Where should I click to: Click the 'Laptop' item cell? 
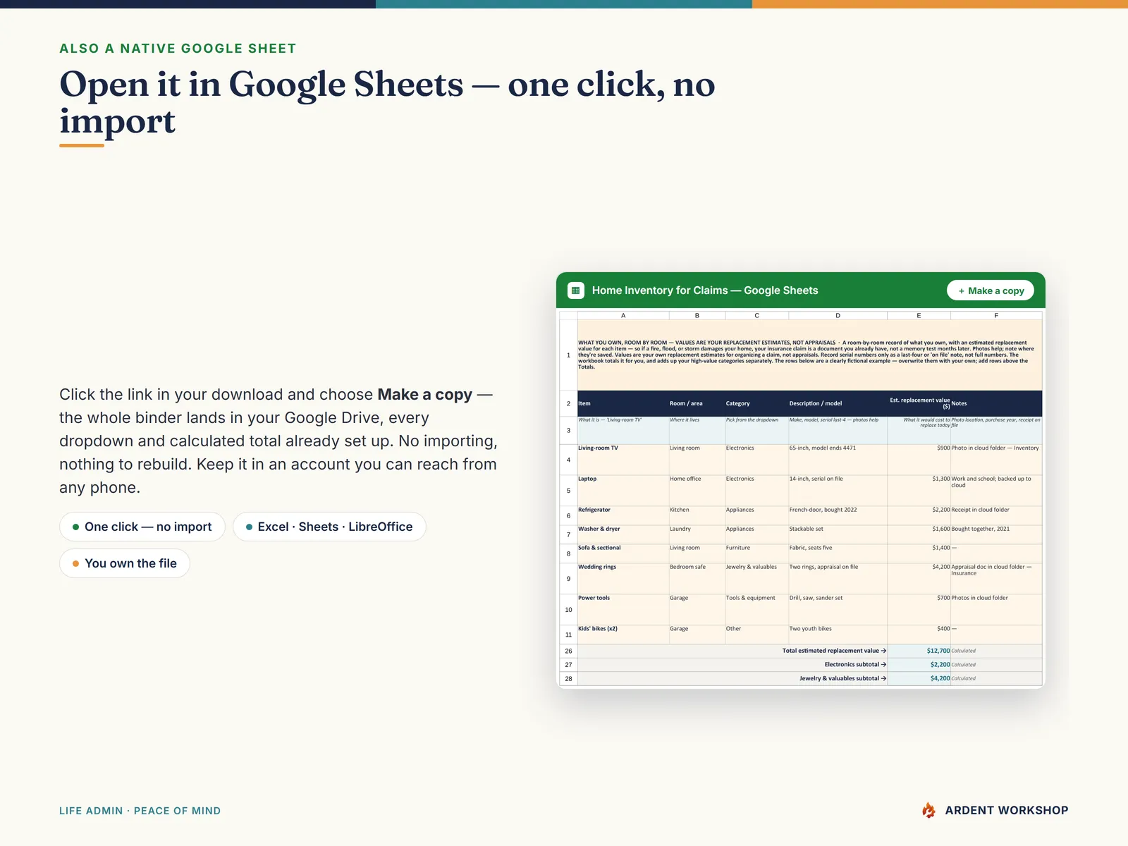623,491
